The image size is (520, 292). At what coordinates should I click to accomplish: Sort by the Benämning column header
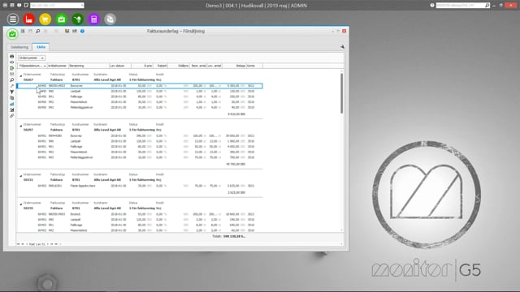tap(89, 66)
